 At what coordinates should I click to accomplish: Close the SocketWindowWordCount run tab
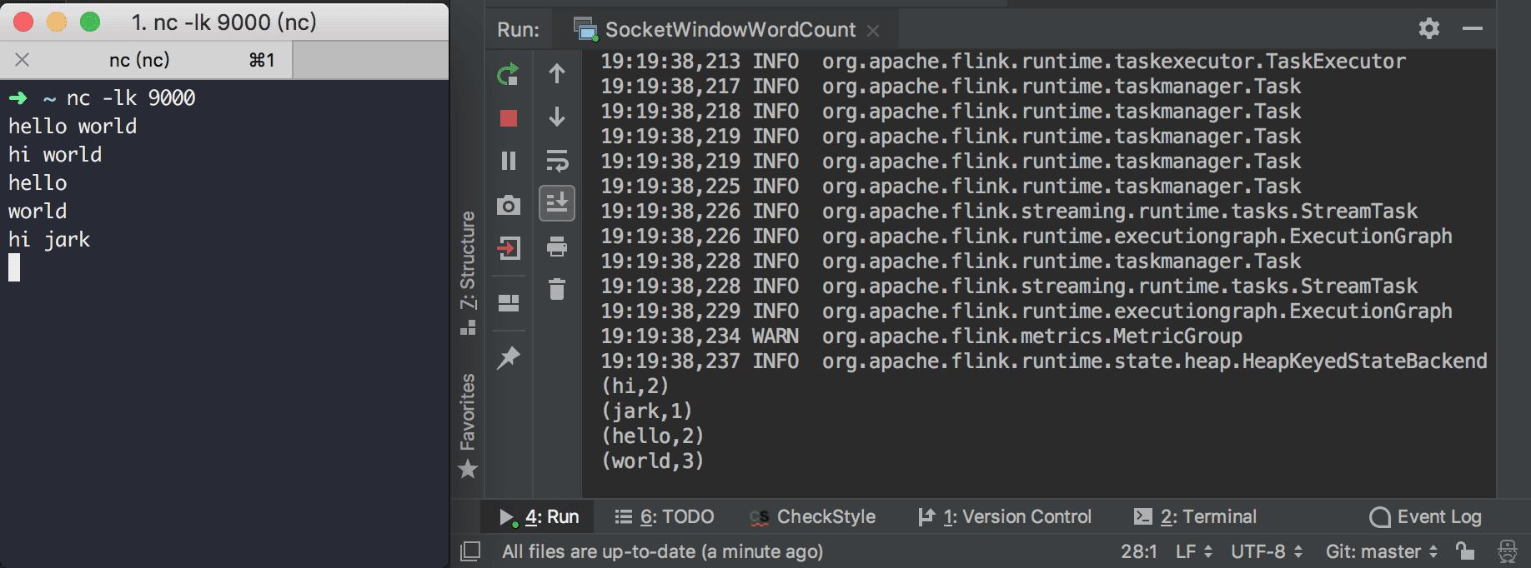[873, 31]
